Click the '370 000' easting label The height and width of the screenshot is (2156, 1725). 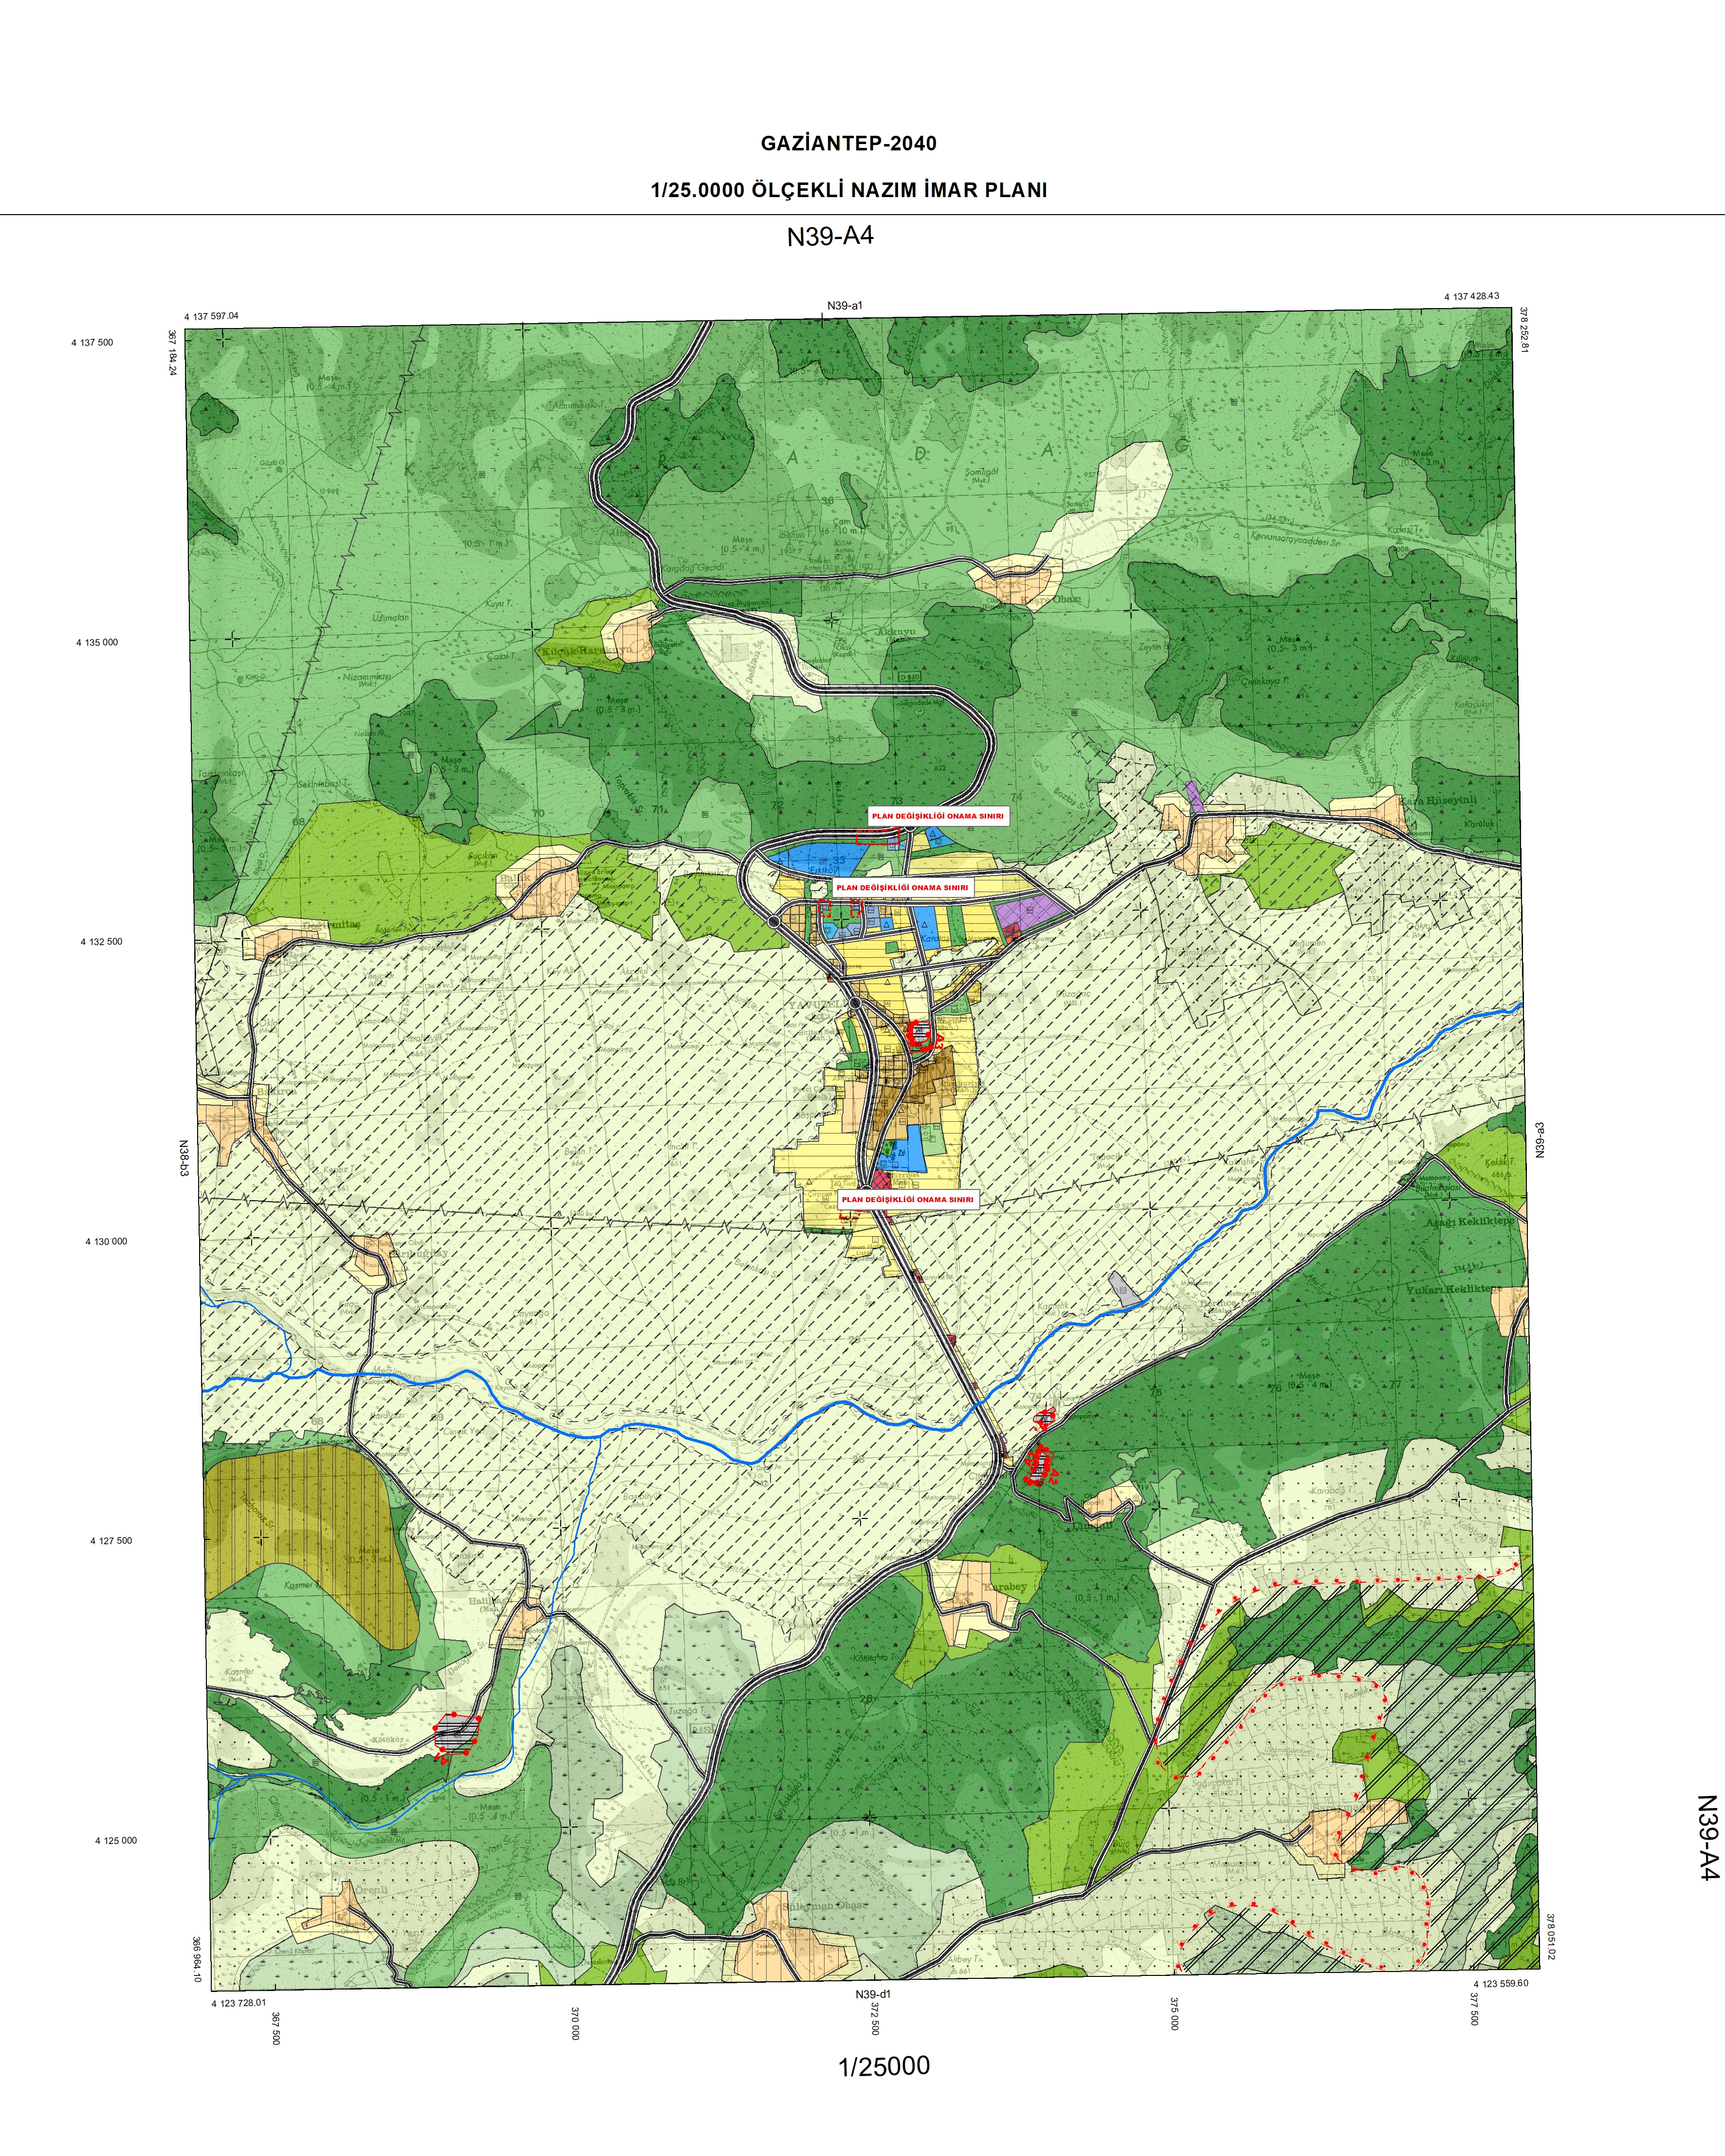coord(575,2023)
